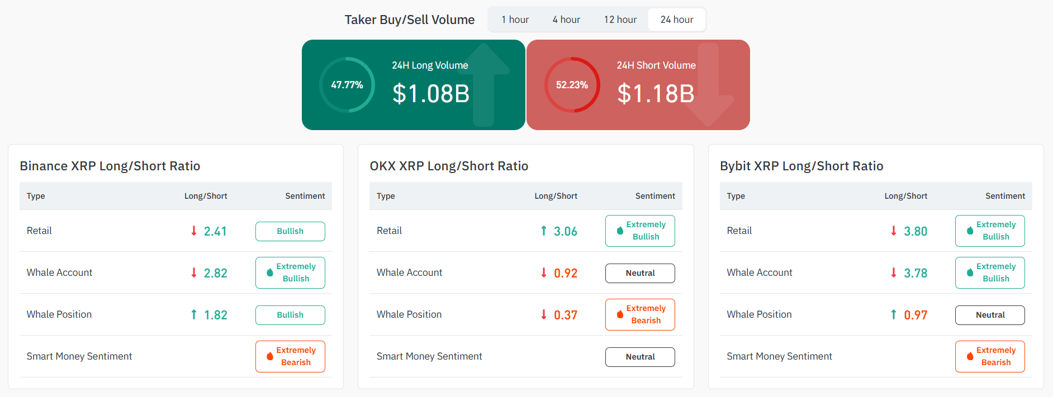Click Binance Whale Position Bullish badge
The width and height of the screenshot is (1053, 397).
click(x=290, y=315)
